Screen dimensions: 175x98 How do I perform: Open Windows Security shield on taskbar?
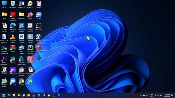point(59,95)
